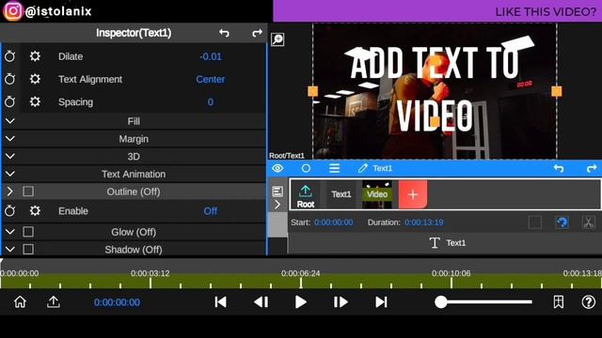
Task: Select the Text1 layer tab
Action: pyautogui.click(x=341, y=194)
